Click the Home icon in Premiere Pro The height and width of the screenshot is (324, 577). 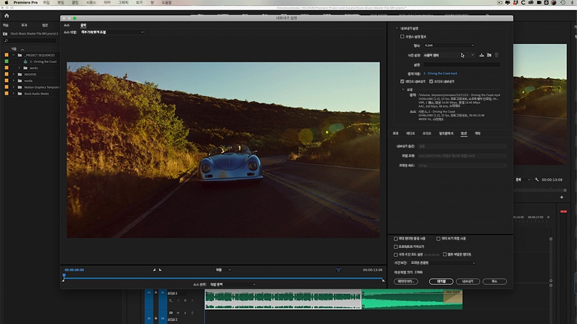pyautogui.click(x=6, y=15)
